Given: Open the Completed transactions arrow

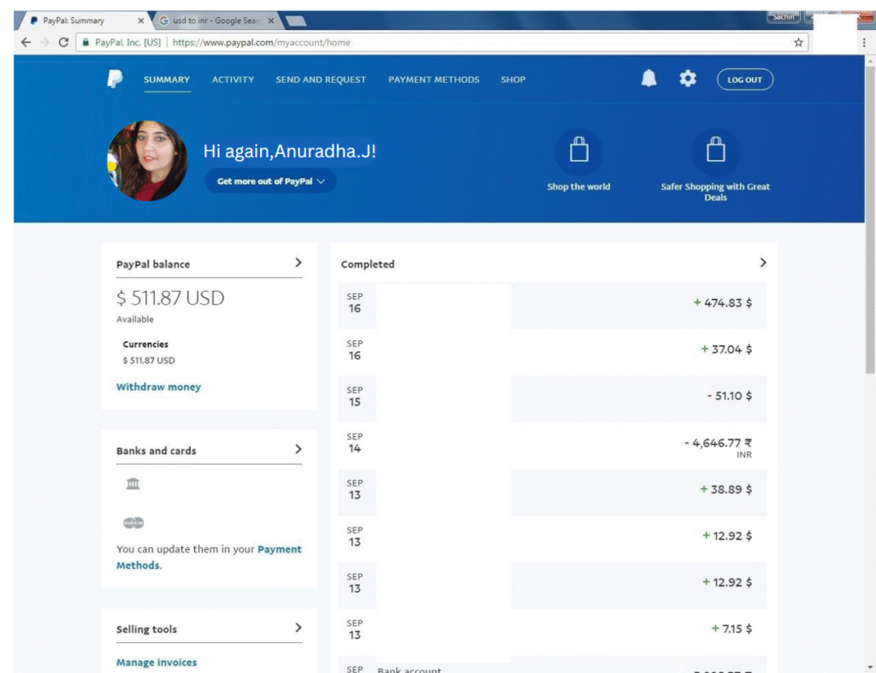Looking at the screenshot, I should (762, 263).
